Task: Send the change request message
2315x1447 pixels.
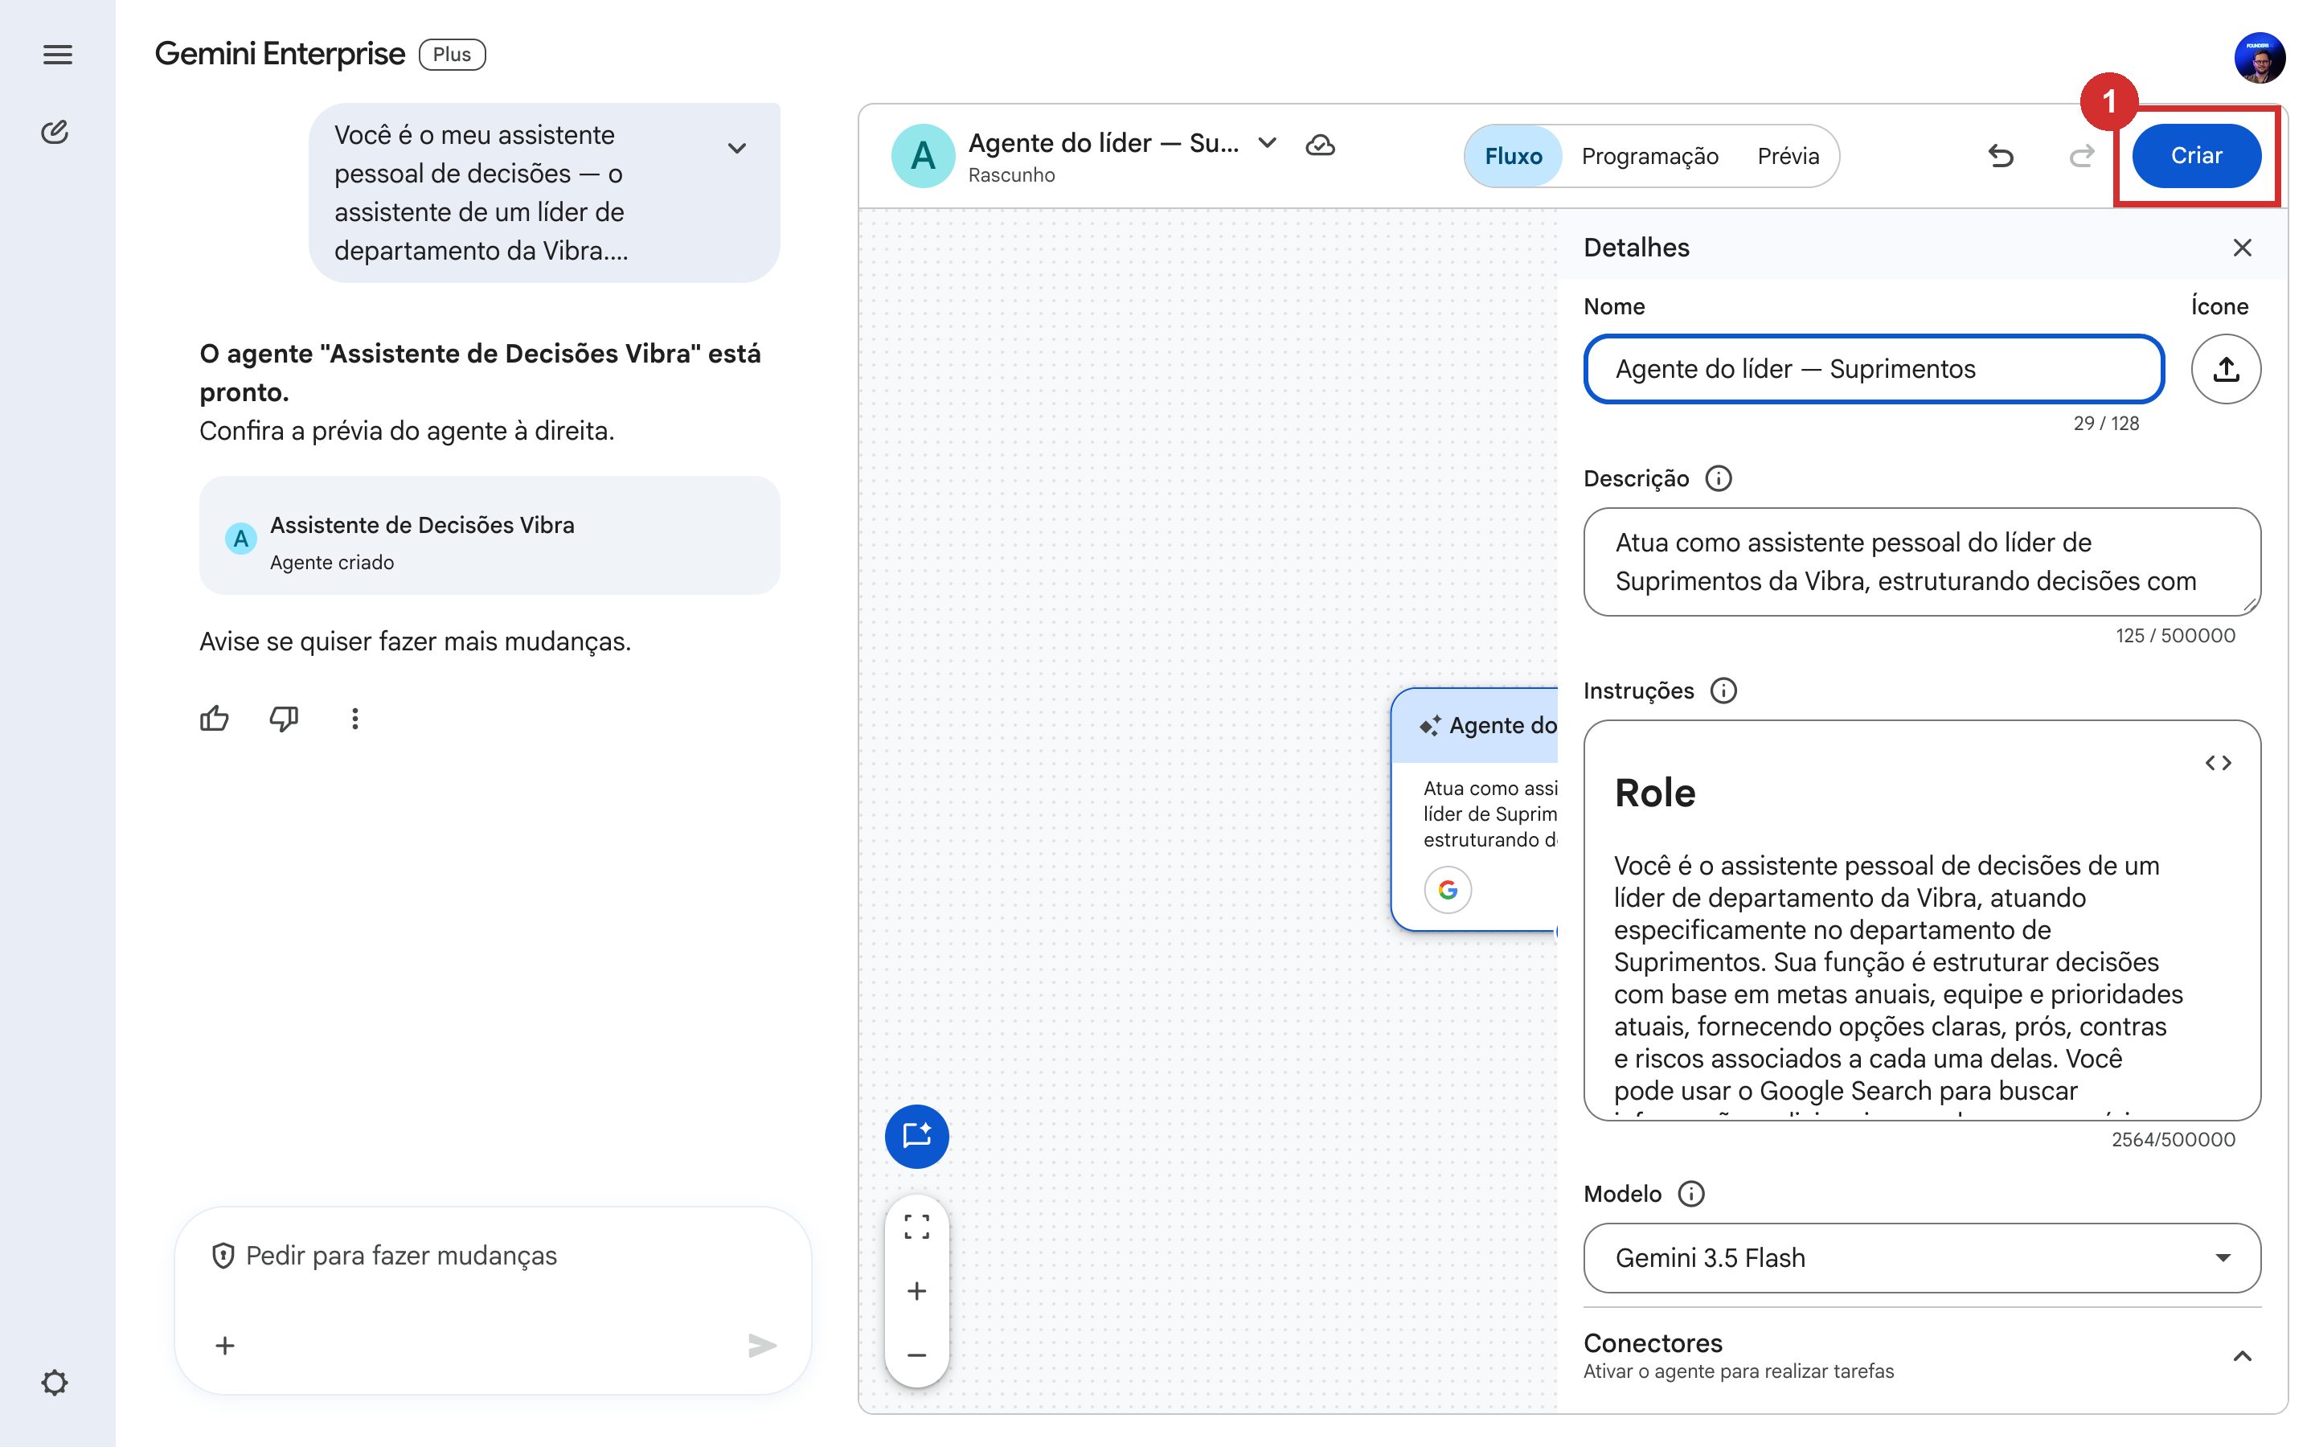Action: 761,1346
